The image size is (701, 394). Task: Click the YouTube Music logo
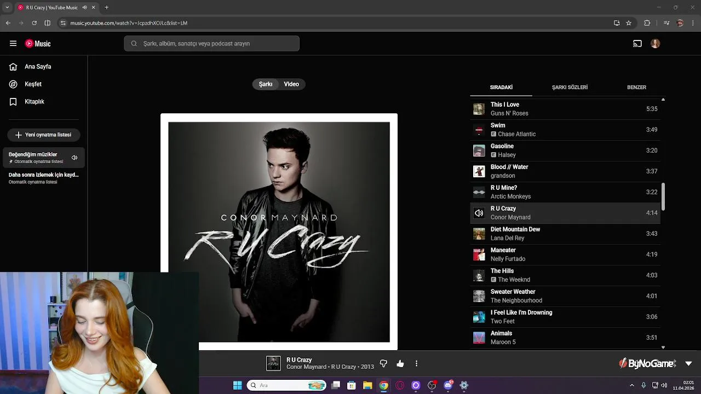[x=38, y=44]
